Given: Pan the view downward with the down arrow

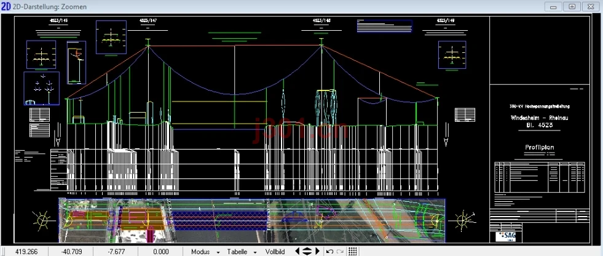Looking at the screenshot, I should click(x=307, y=254).
